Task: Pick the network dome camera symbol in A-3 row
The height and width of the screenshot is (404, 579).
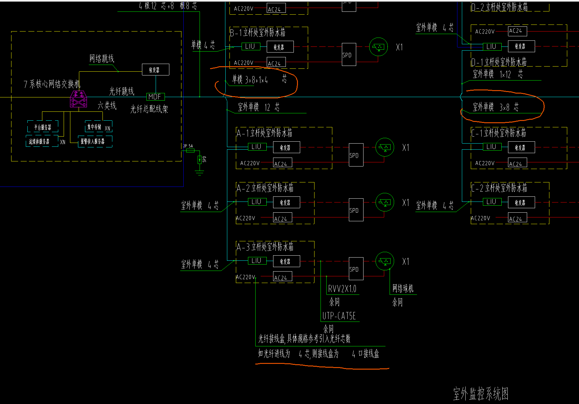Action: 385,261
